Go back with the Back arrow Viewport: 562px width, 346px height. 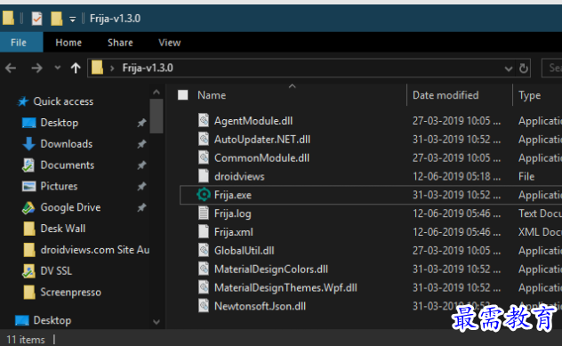11,68
